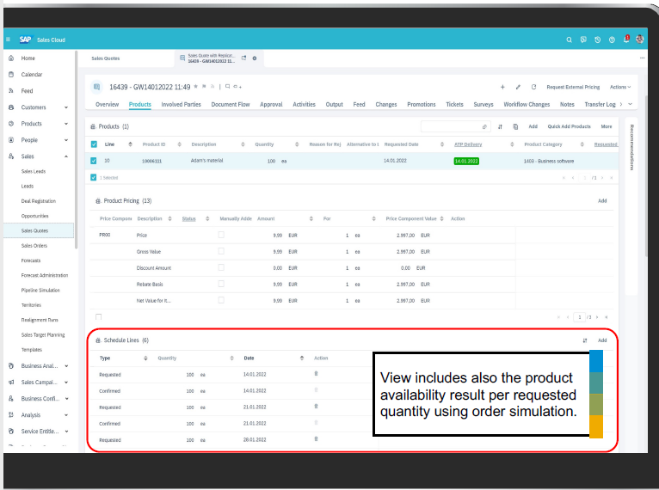Click the search magnifier icon in header
Image resolution: width=659 pixels, height=490 pixels.
pos(569,40)
